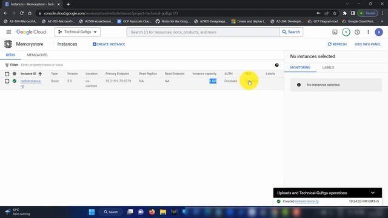Screen dimensions: 388x218
Task: Focus the filter property input field
Action: tap(146, 65)
